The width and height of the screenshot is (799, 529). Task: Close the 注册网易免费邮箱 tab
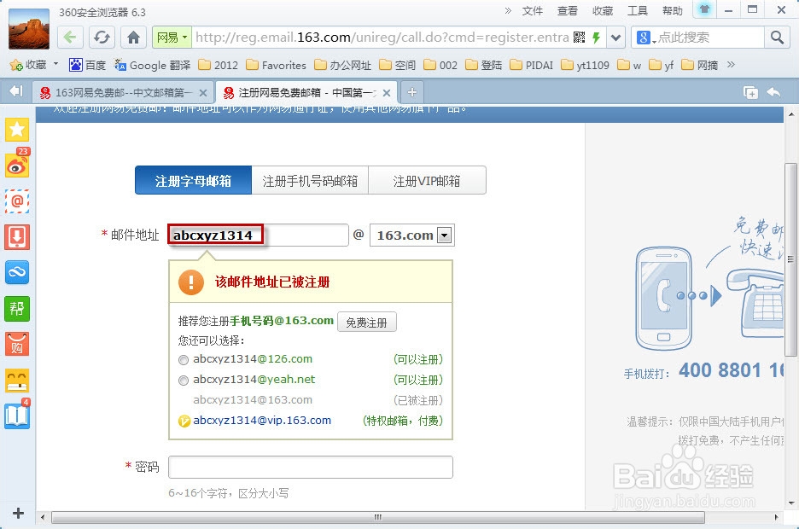(x=387, y=93)
